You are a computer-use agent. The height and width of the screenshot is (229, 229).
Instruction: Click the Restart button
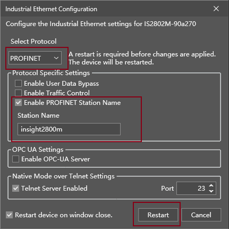pyautogui.click(x=158, y=215)
